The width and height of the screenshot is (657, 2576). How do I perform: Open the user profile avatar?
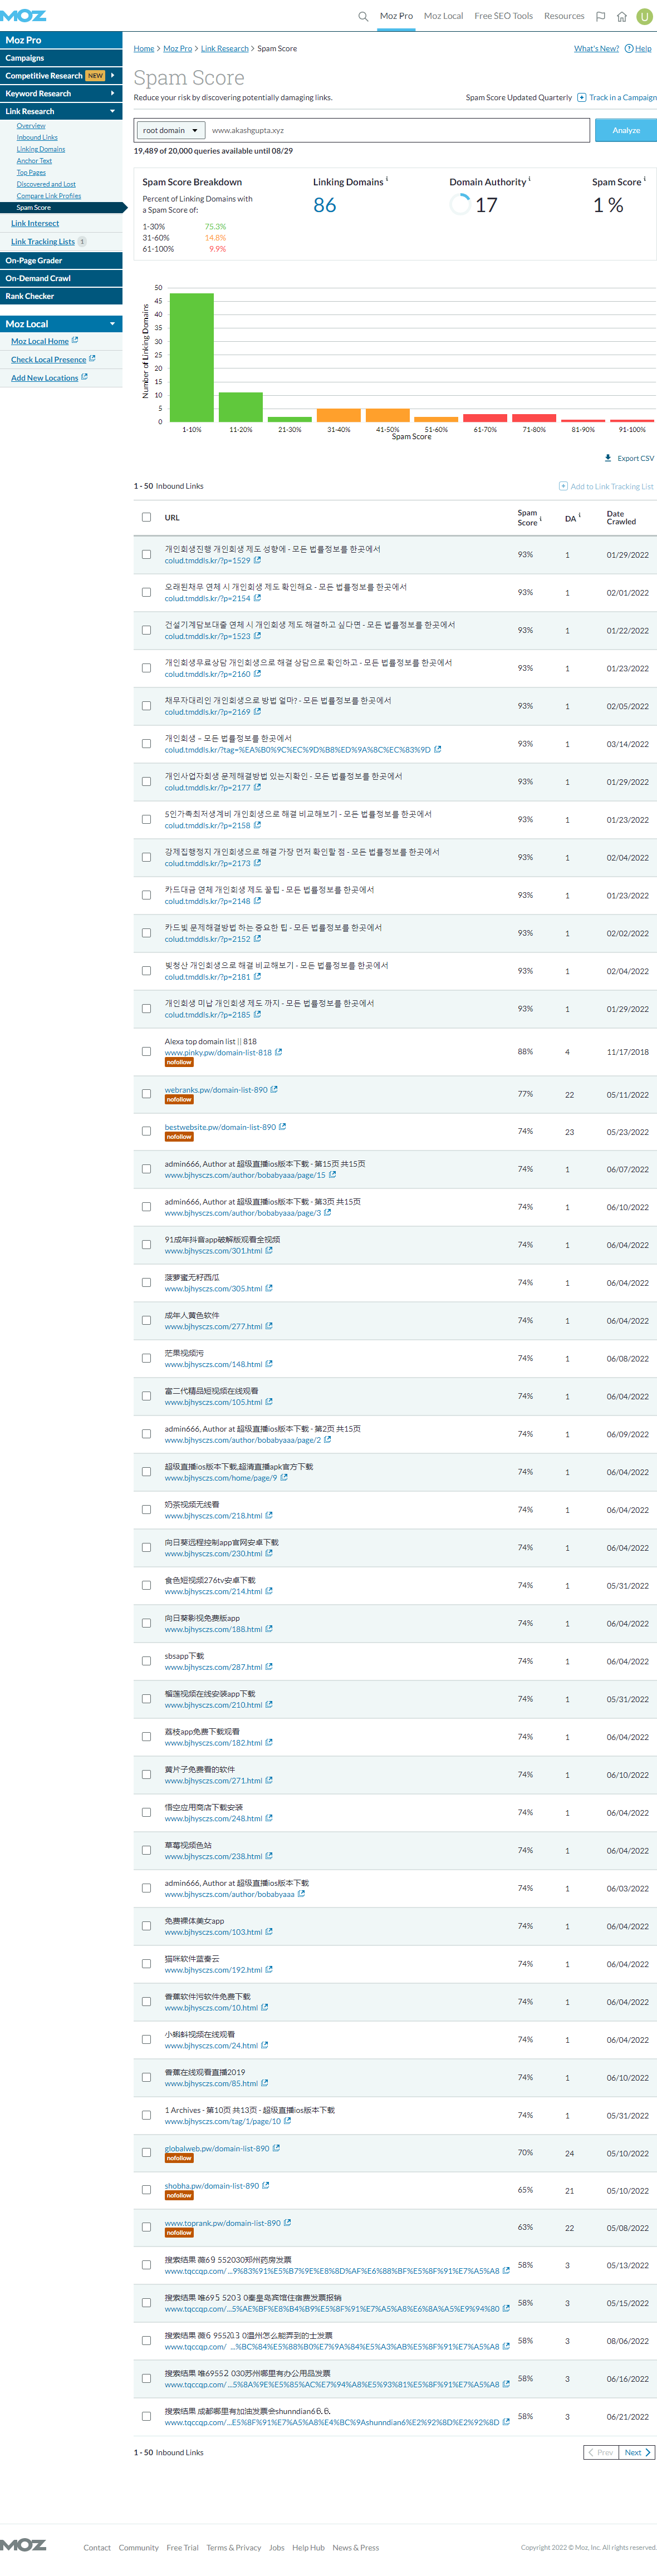tap(644, 16)
